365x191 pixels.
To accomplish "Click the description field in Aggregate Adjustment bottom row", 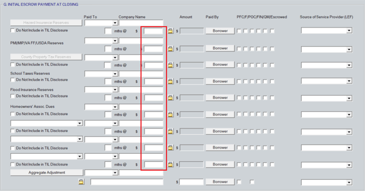I will 127,182.
